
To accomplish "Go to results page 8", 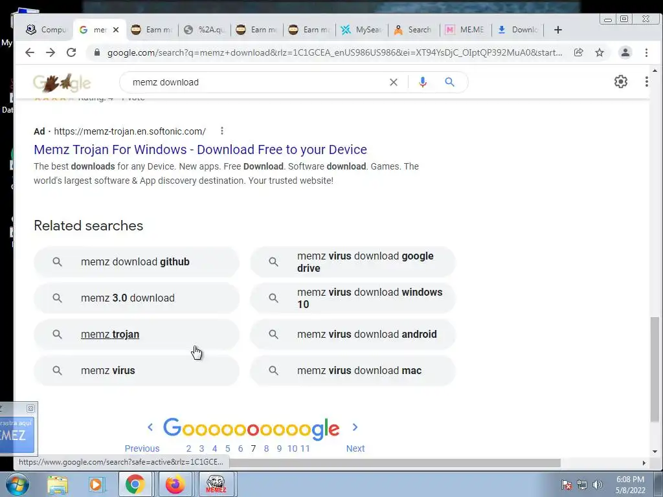I will click(x=266, y=448).
